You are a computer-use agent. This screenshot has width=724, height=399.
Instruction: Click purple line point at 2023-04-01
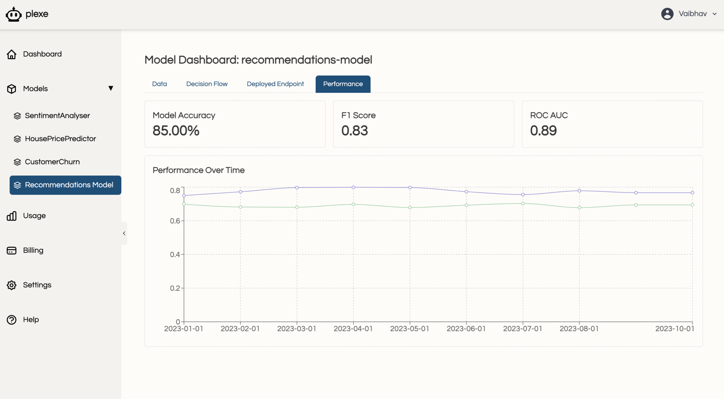(353, 187)
